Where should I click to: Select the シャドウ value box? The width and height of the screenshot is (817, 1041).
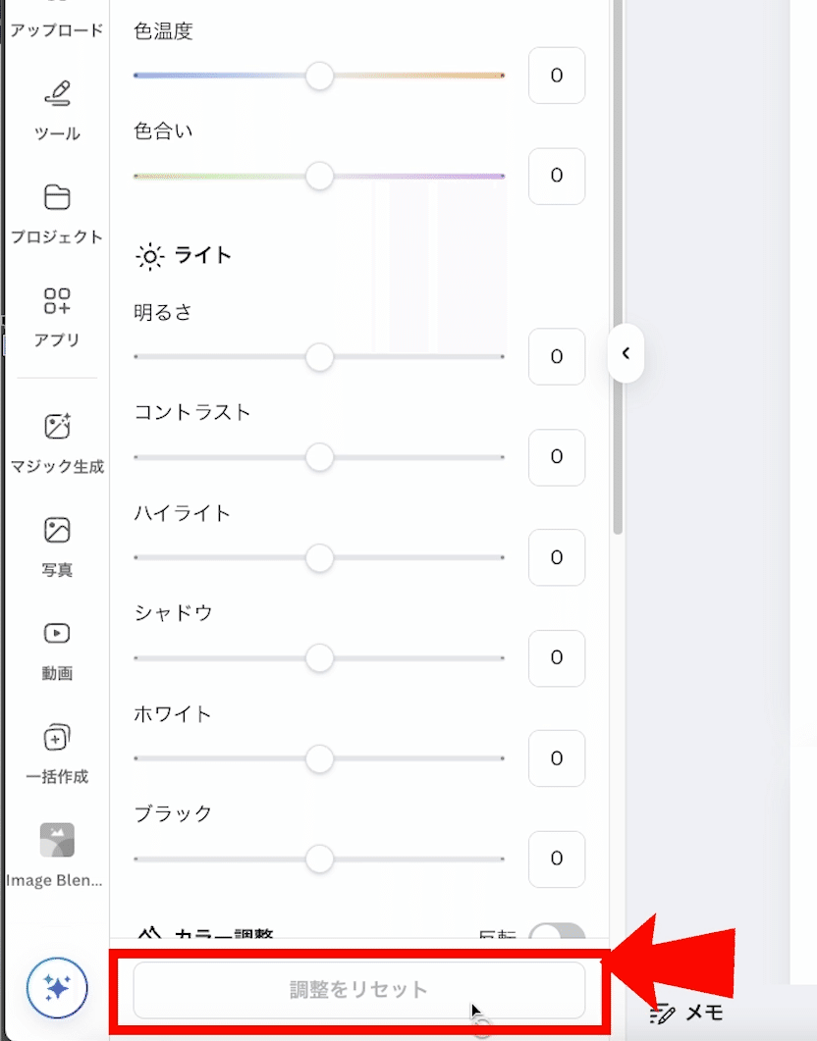pos(556,658)
